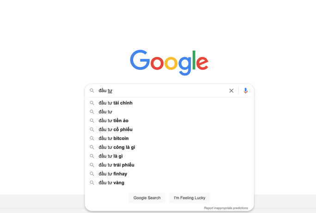Click into the search text field
Image resolution: width=316 pixels, height=213 pixels.
pyautogui.click(x=166, y=91)
